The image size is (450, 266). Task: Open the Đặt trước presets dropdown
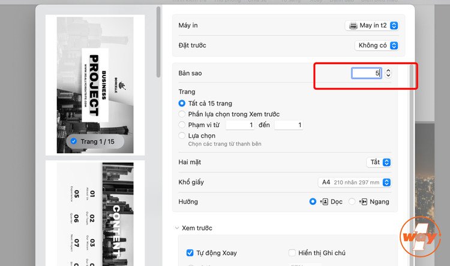point(377,46)
